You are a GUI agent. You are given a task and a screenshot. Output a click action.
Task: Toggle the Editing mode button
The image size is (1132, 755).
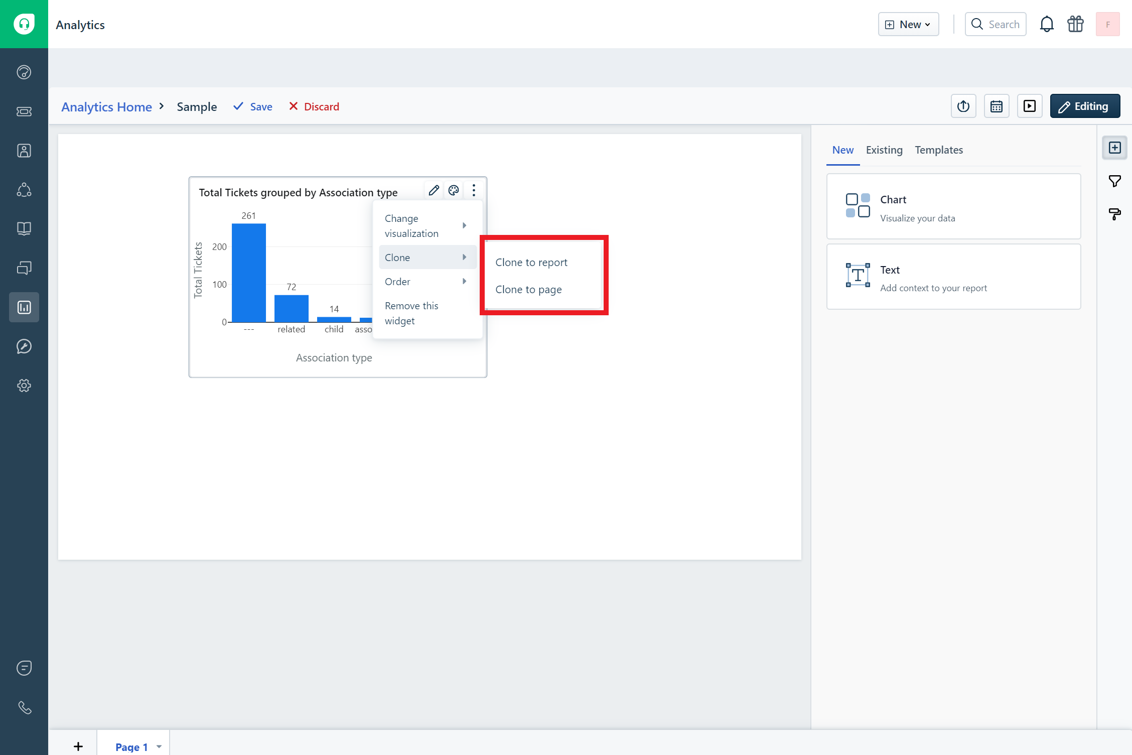click(1085, 106)
